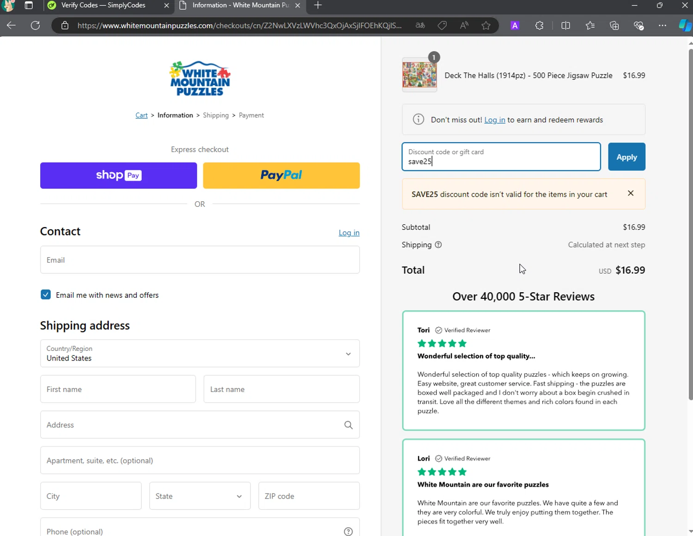Focus the Last name field
The height and width of the screenshot is (536, 693).
click(x=282, y=389)
